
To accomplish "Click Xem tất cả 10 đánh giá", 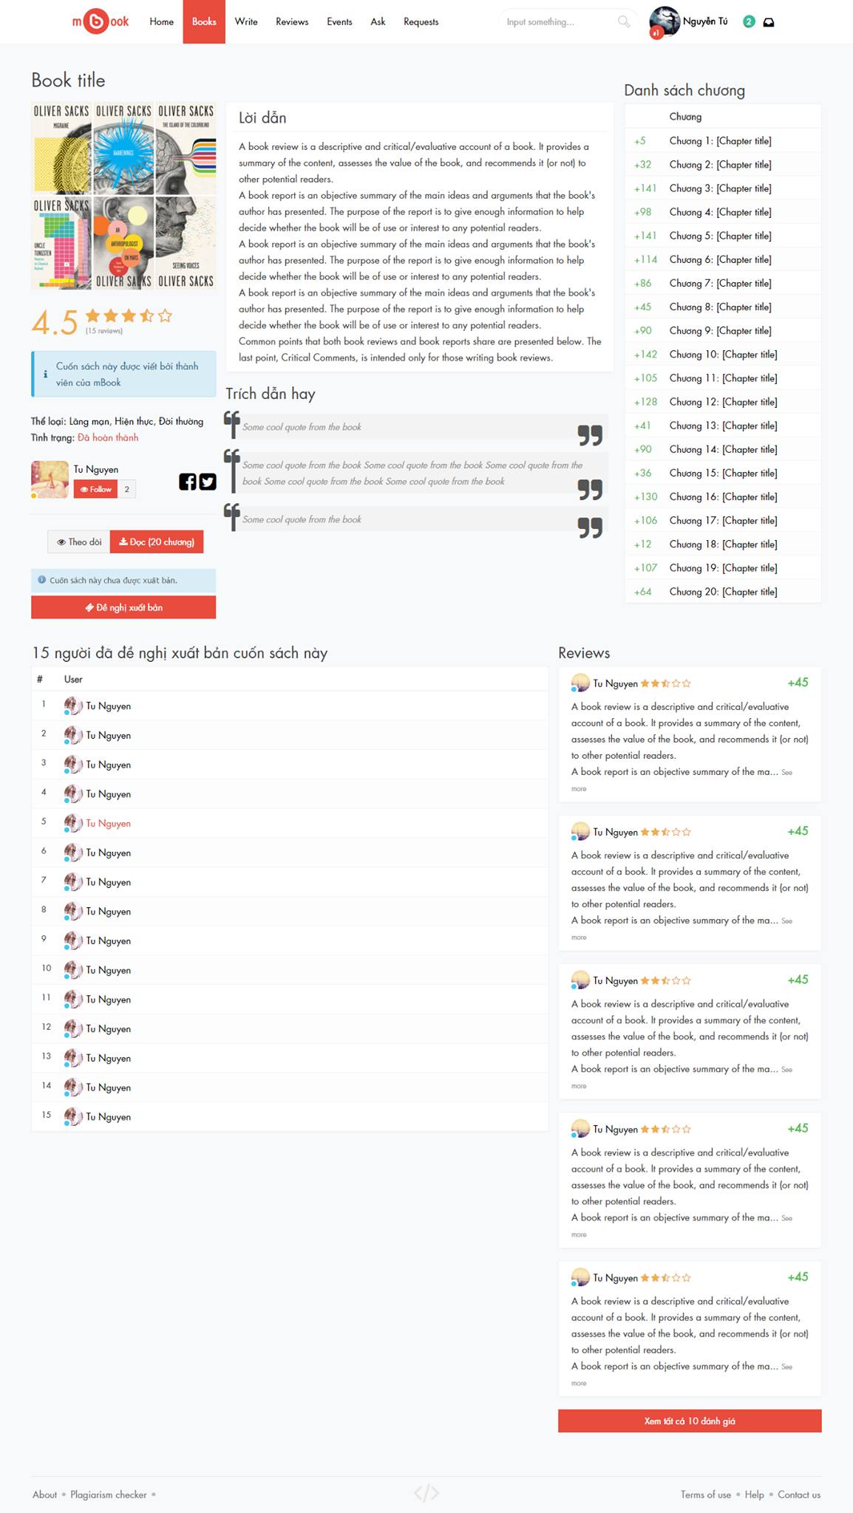I will pos(690,1421).
